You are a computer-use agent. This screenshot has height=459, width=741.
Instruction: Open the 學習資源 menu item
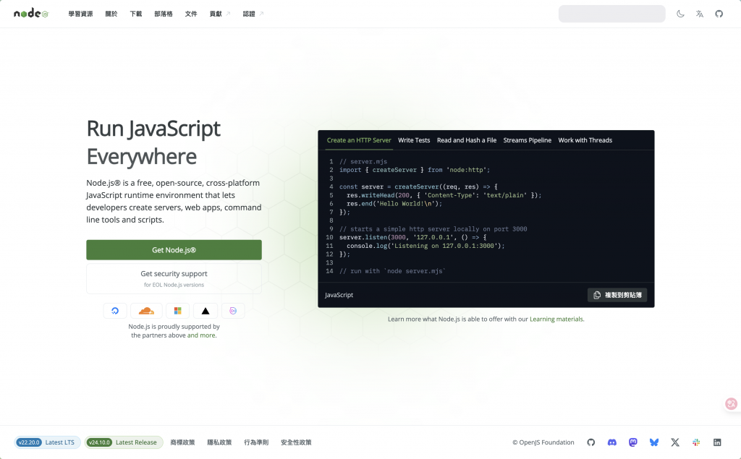pyautogui.click(x=80, y=14)
